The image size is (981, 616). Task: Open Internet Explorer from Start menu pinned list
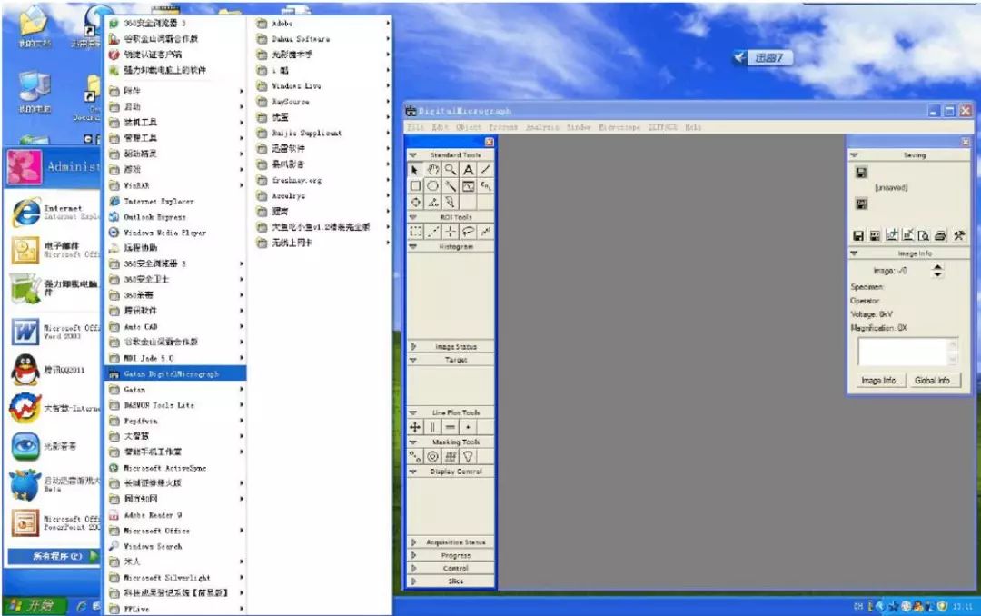point(53,213)
